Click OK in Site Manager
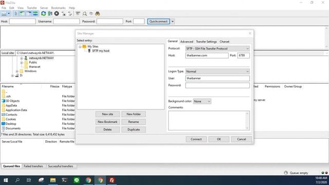This screenshot has width=329, height=185. pyautogui.click(x=219, y=139)
